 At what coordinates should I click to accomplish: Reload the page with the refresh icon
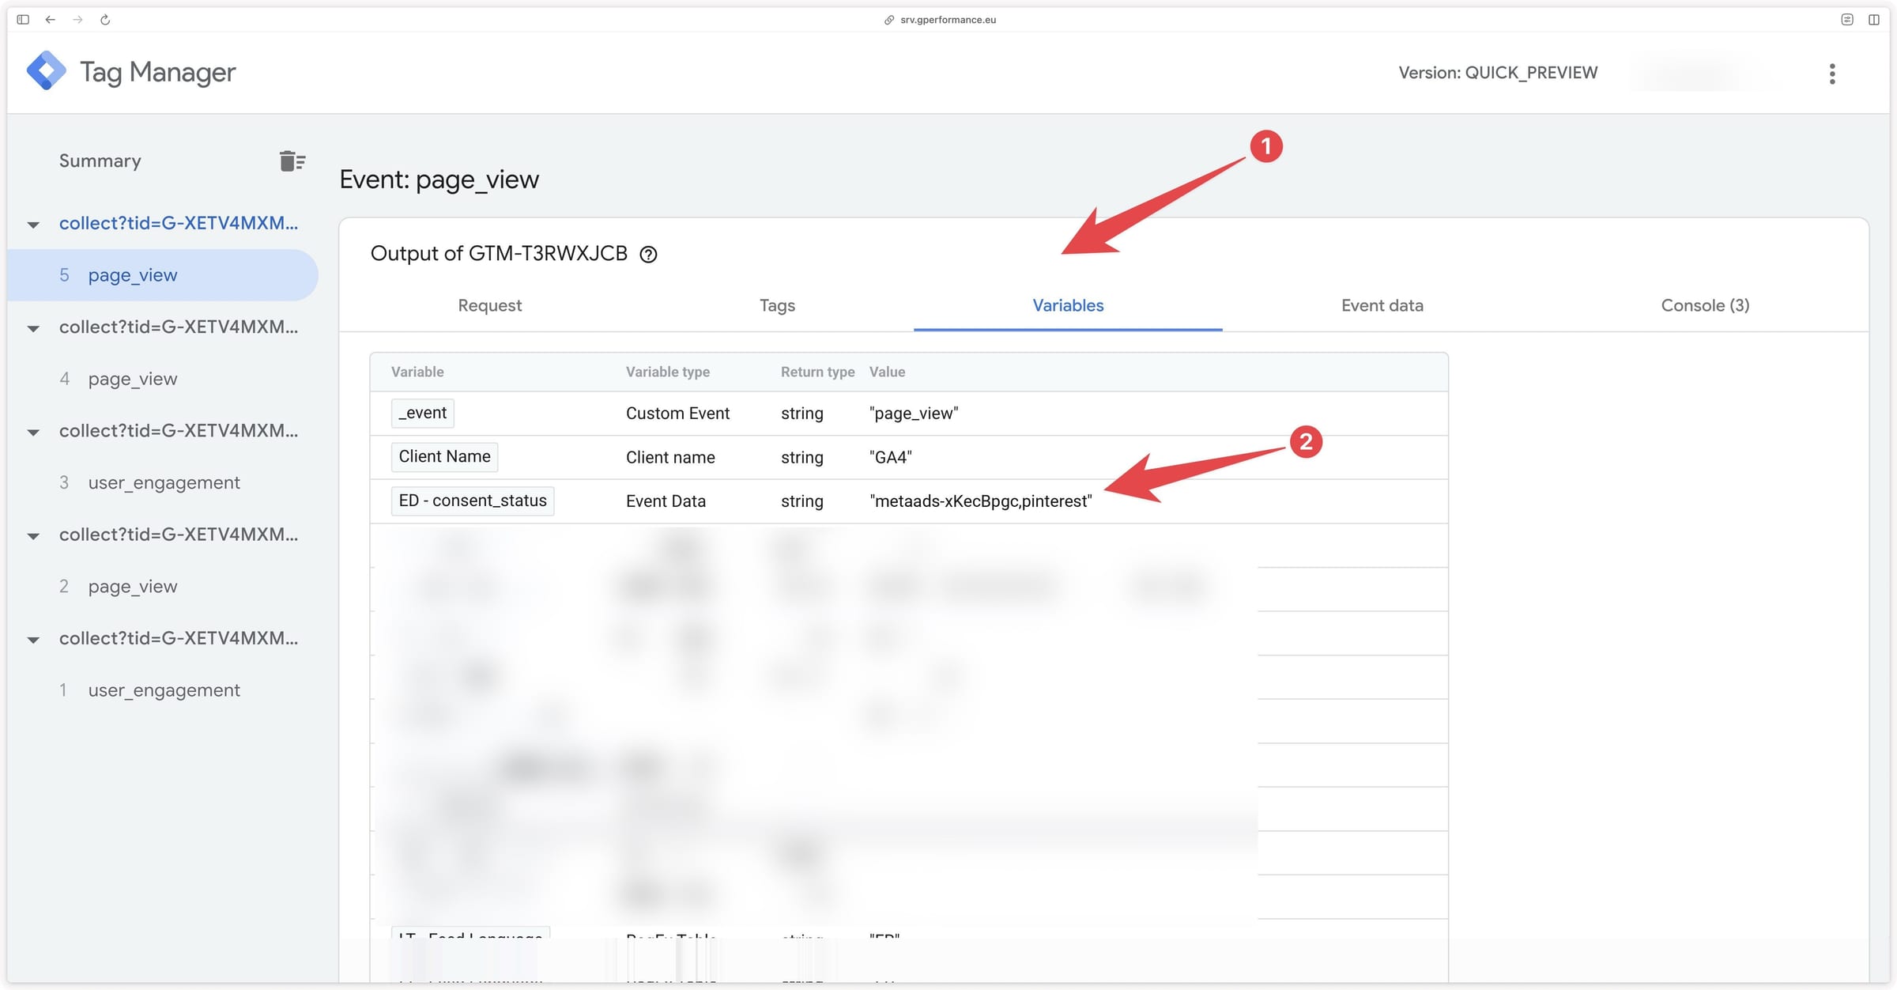click(105, 20)
